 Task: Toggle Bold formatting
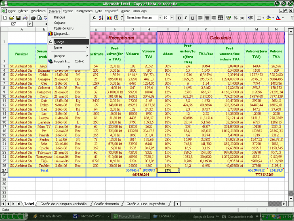coord(179,18)
